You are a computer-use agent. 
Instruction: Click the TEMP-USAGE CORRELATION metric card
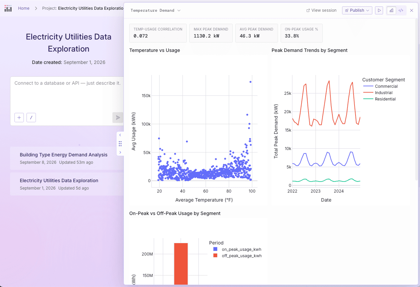(158, 33)
